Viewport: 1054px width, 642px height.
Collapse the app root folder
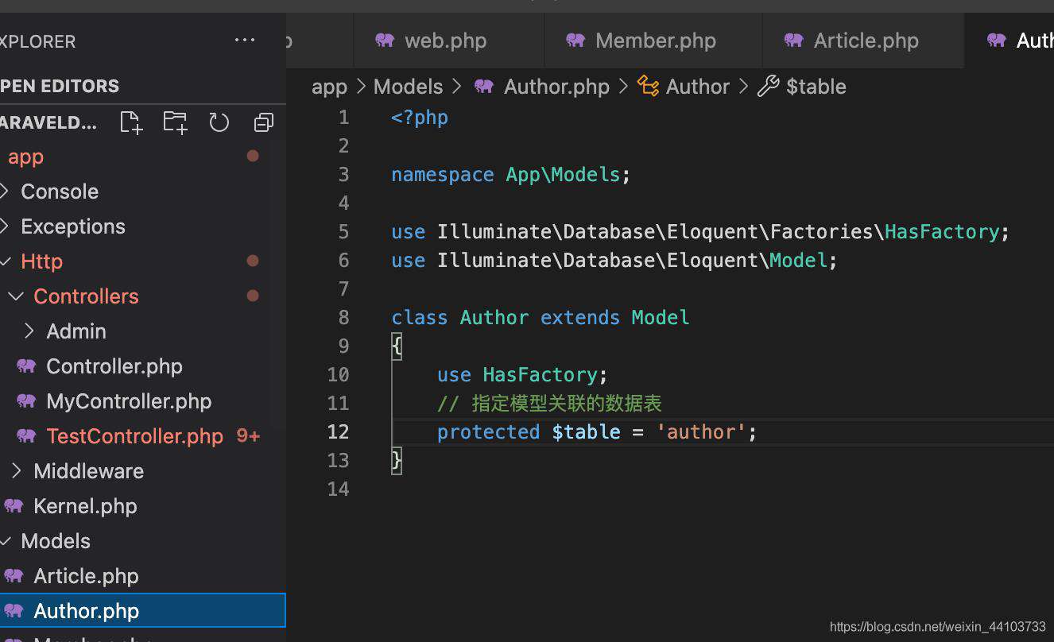[x=25, y=157]
